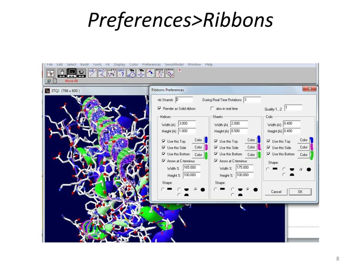Toggle Helices Use this Top checkbox

tap(164, 141)
